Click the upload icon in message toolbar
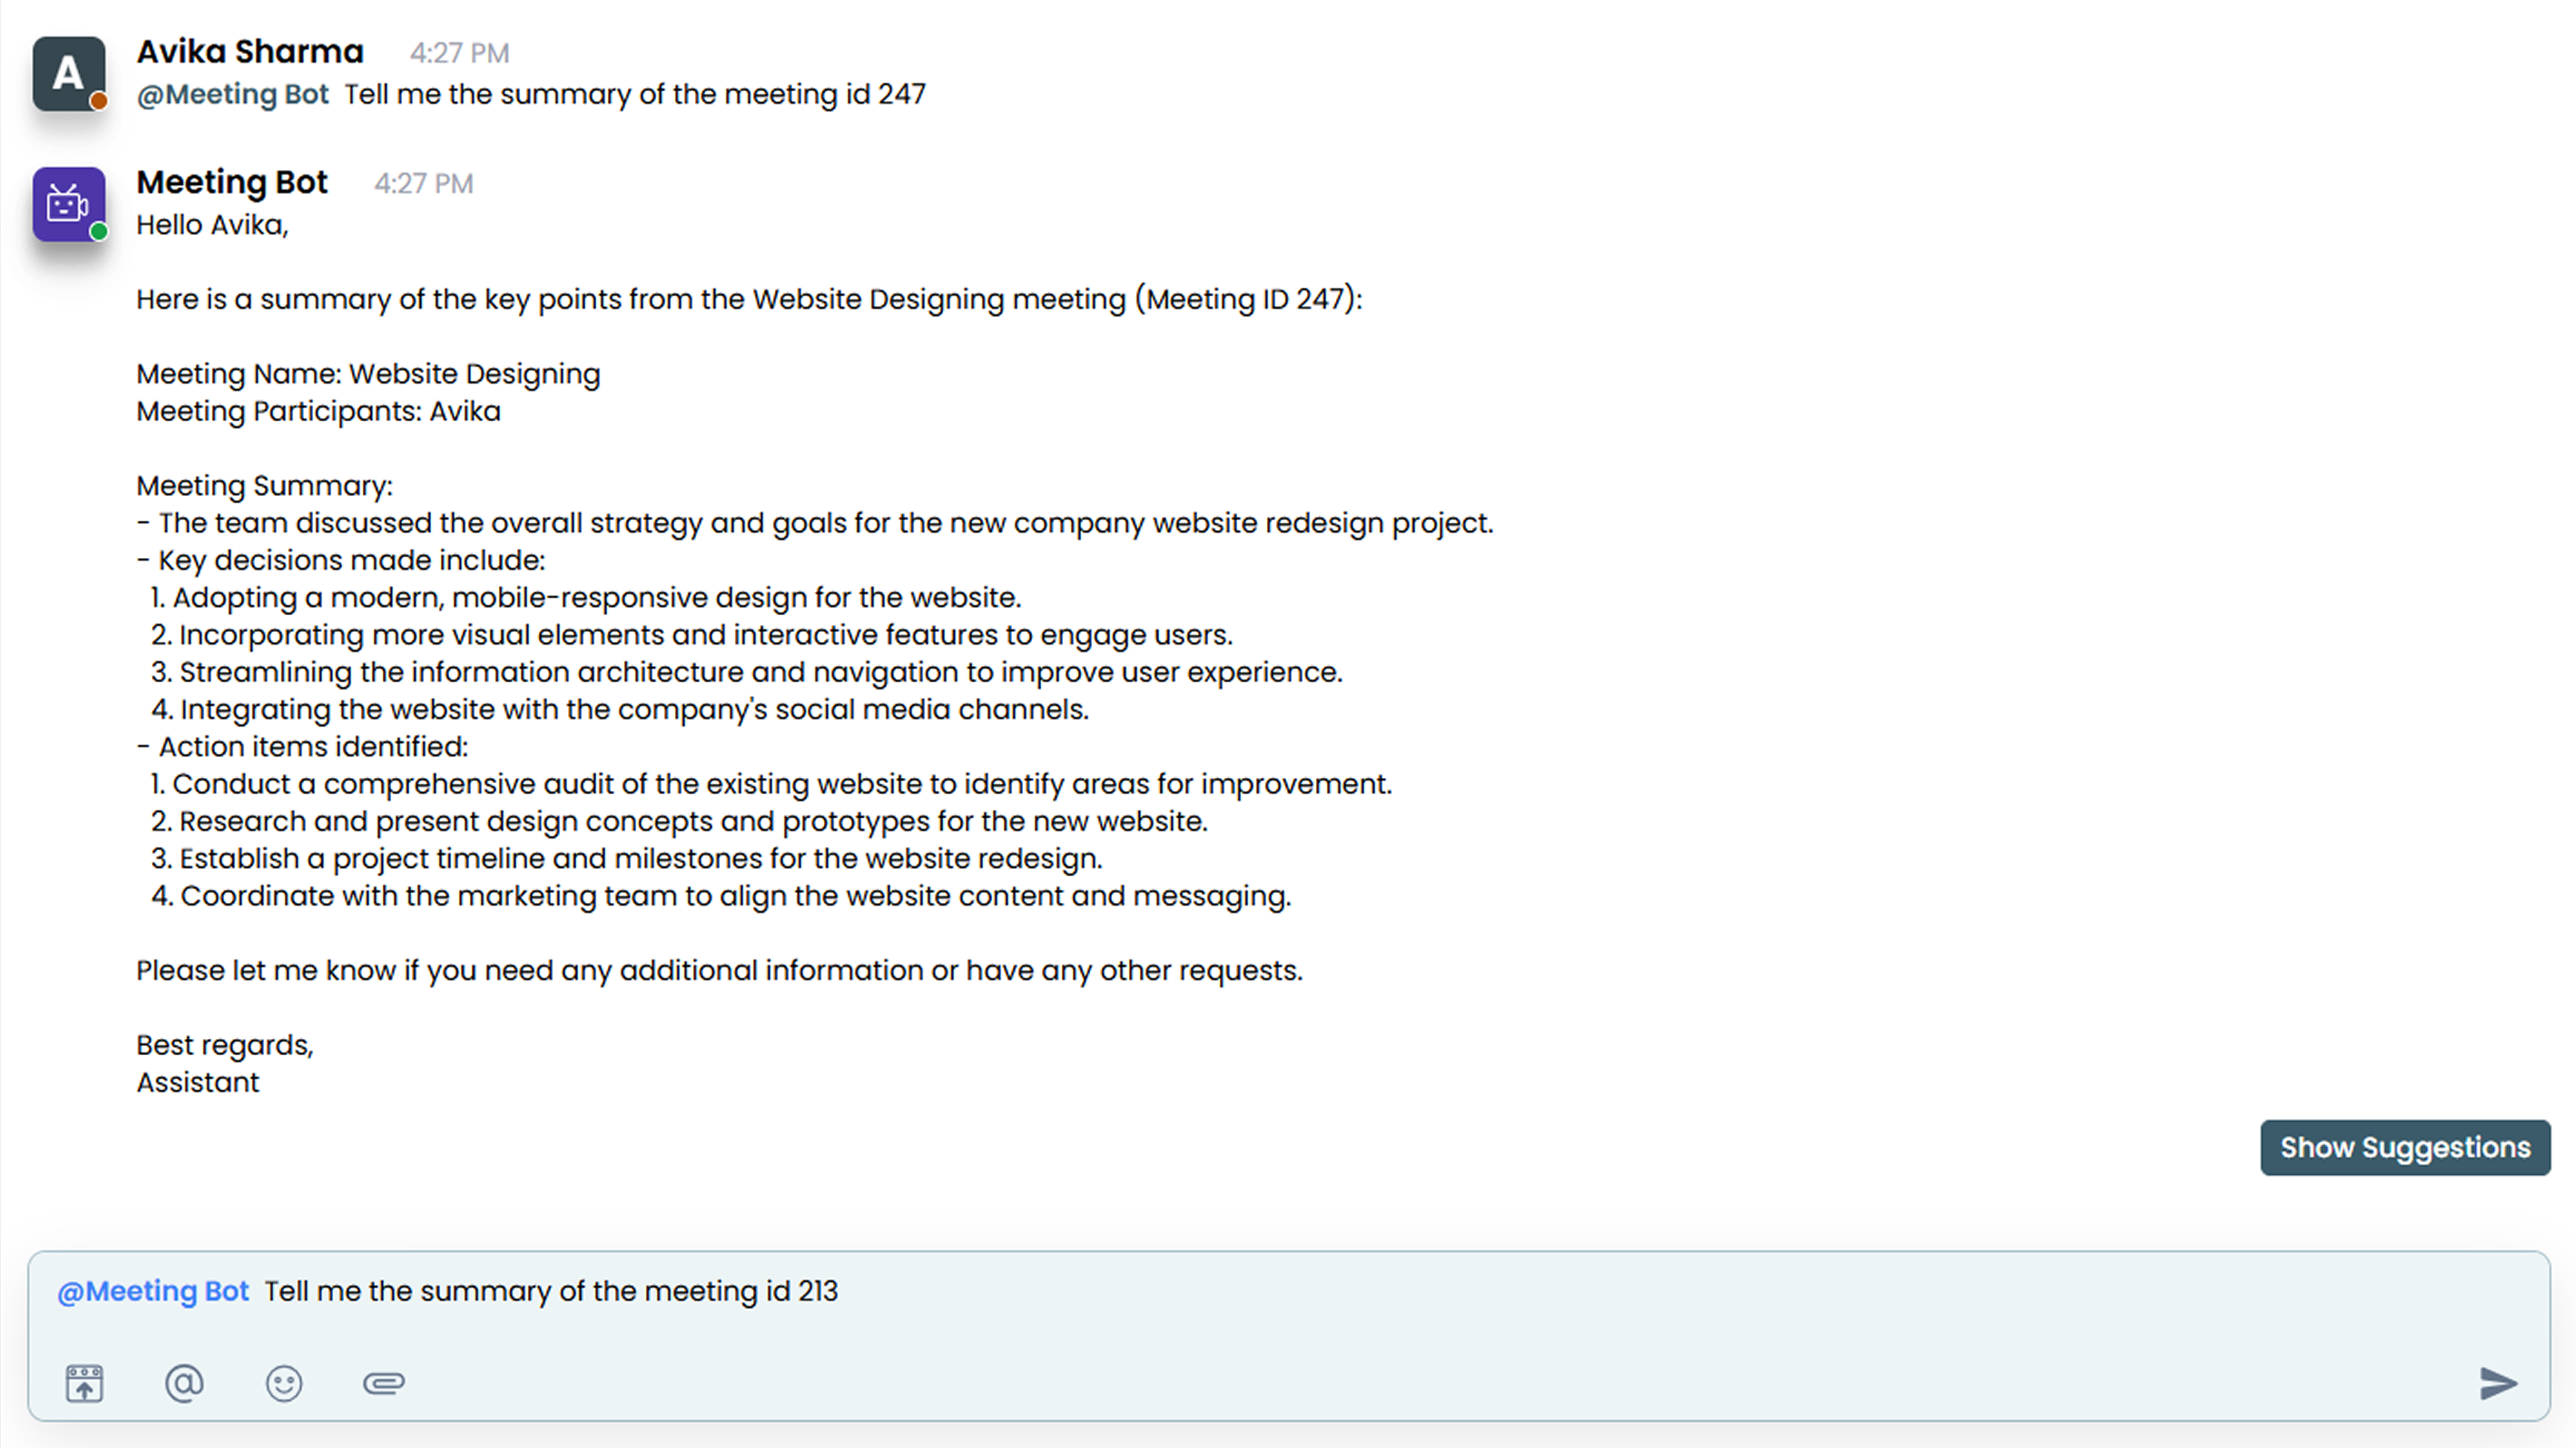2576x1448 pixels. (85, 1383)
